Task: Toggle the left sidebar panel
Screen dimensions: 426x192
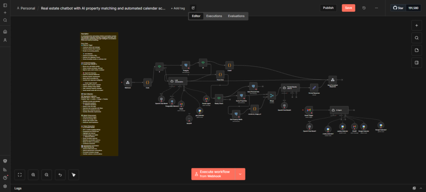Action: (x=5, y=5)
